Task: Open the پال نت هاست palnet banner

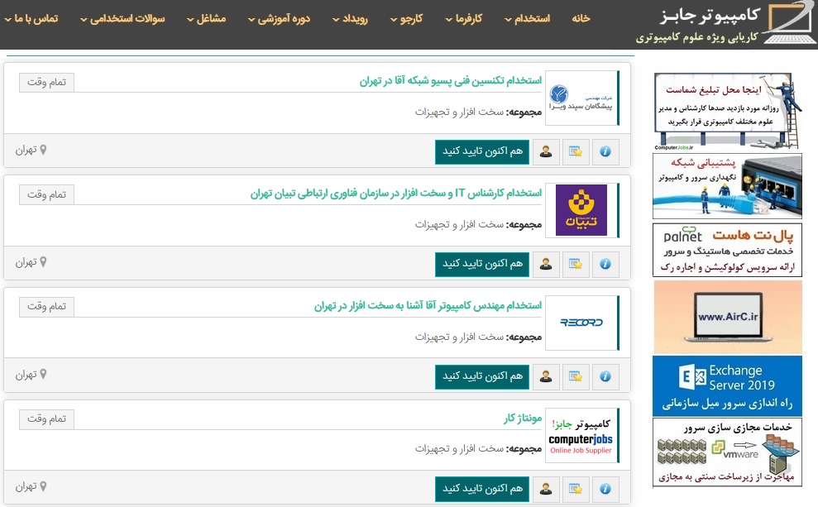Action: click(727, 250)
